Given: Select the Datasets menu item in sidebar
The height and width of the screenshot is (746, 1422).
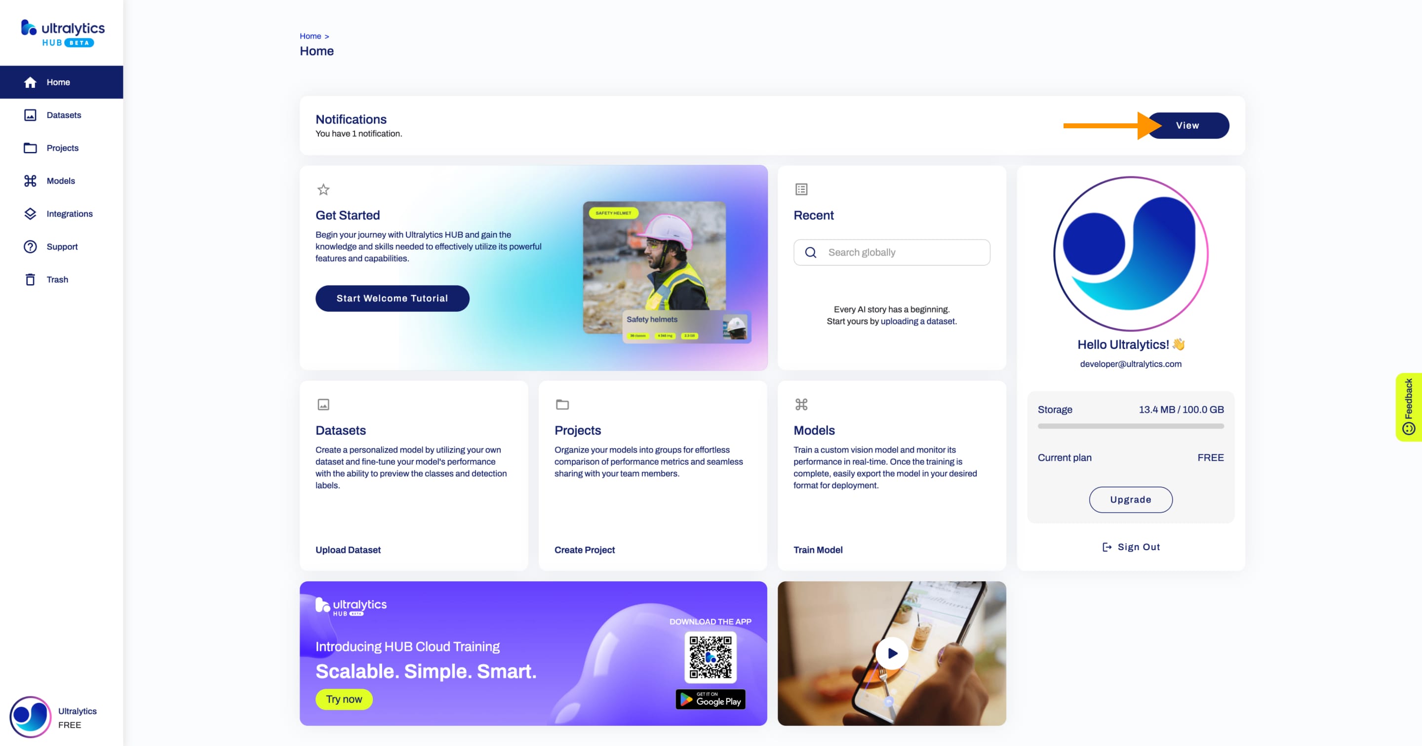Looking at the screenshot, I should pyautogui.click(x=63, y=114).
